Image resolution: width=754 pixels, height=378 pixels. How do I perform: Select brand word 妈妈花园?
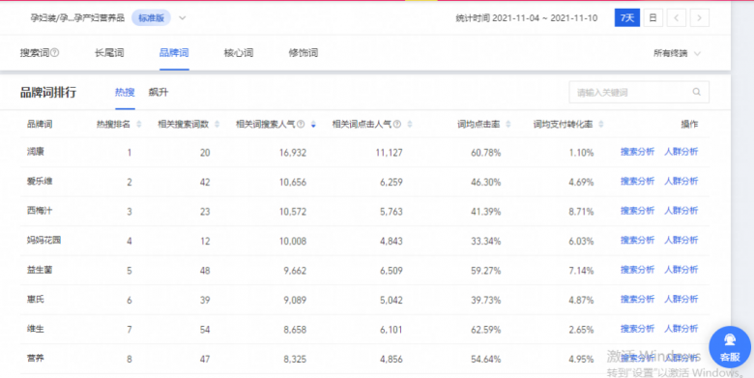point(43,240)
